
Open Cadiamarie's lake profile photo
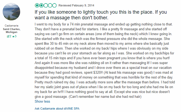[x=12, y=12]
